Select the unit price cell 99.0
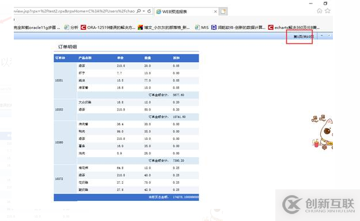The height and width of the screenshot is (221, 360). tap(120, 131)
